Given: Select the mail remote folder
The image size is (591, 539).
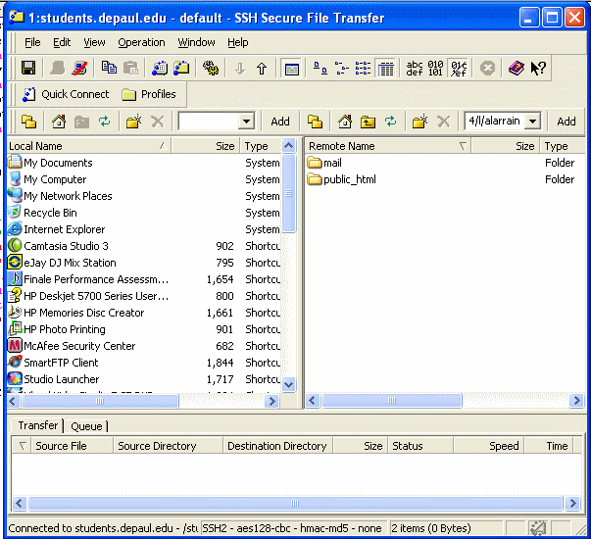Looking at the screenshot, I should 324,163.
